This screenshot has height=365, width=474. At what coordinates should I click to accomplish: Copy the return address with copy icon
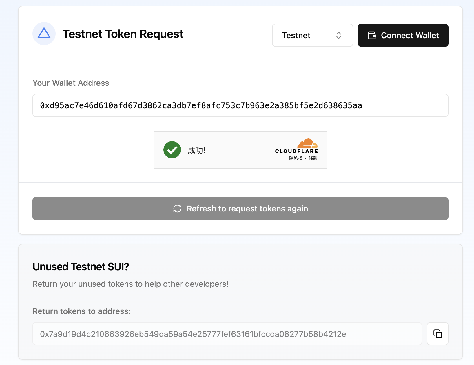pos(437,334)
